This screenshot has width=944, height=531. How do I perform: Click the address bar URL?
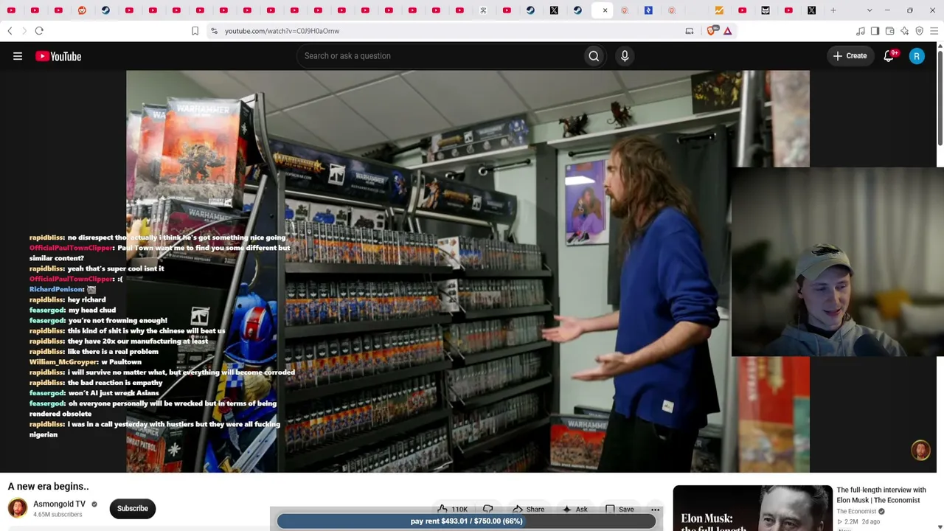click(x=282, y=31)
